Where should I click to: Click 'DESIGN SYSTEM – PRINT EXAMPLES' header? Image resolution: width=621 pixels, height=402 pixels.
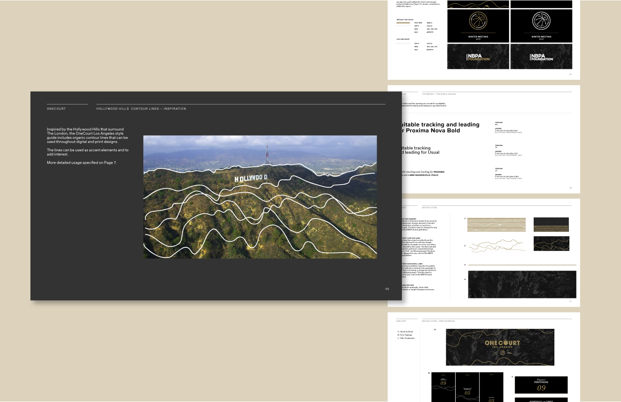tap(438, 321)
